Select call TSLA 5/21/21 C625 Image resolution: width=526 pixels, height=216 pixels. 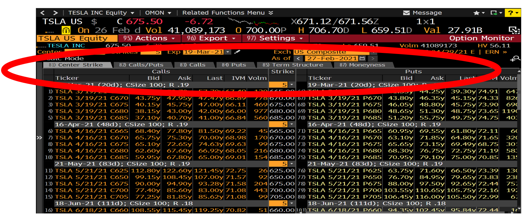click(x=92, y=170)
